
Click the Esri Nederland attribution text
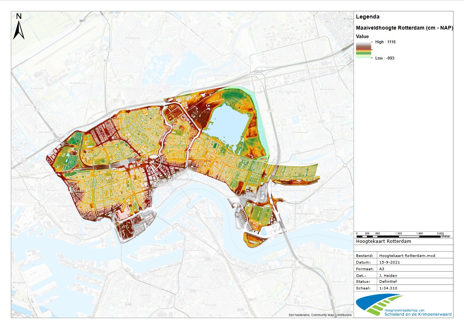pos(320,315)
